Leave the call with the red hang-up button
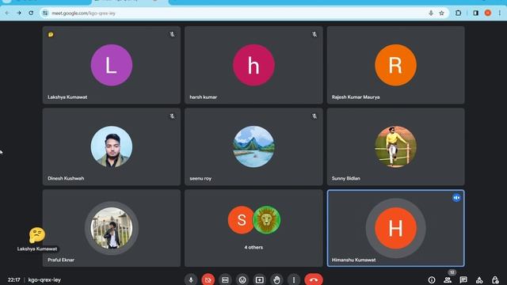The width and height of the screenshot is (507, 285). pyautogui.click(x=314, y=279)
